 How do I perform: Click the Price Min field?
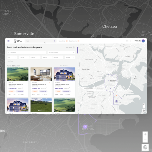24,57
